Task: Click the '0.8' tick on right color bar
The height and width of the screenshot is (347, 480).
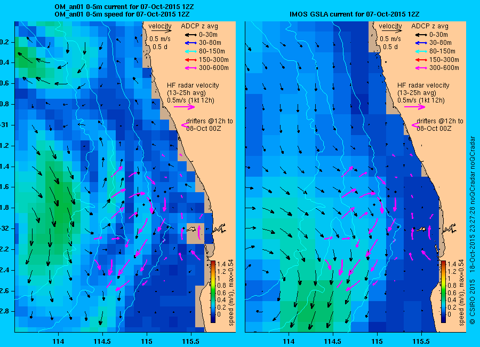Action: (452, 286)
